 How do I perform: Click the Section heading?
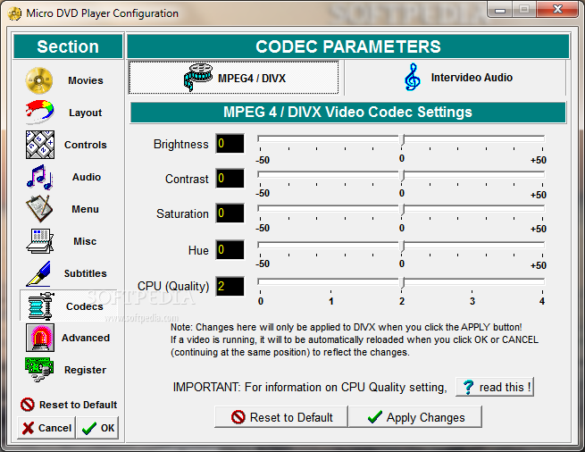pos(68,46)
